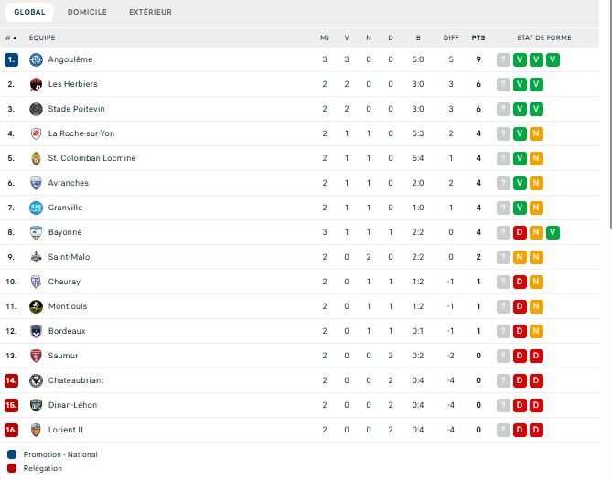Sort standings by DIFF column header

point(451,37)
